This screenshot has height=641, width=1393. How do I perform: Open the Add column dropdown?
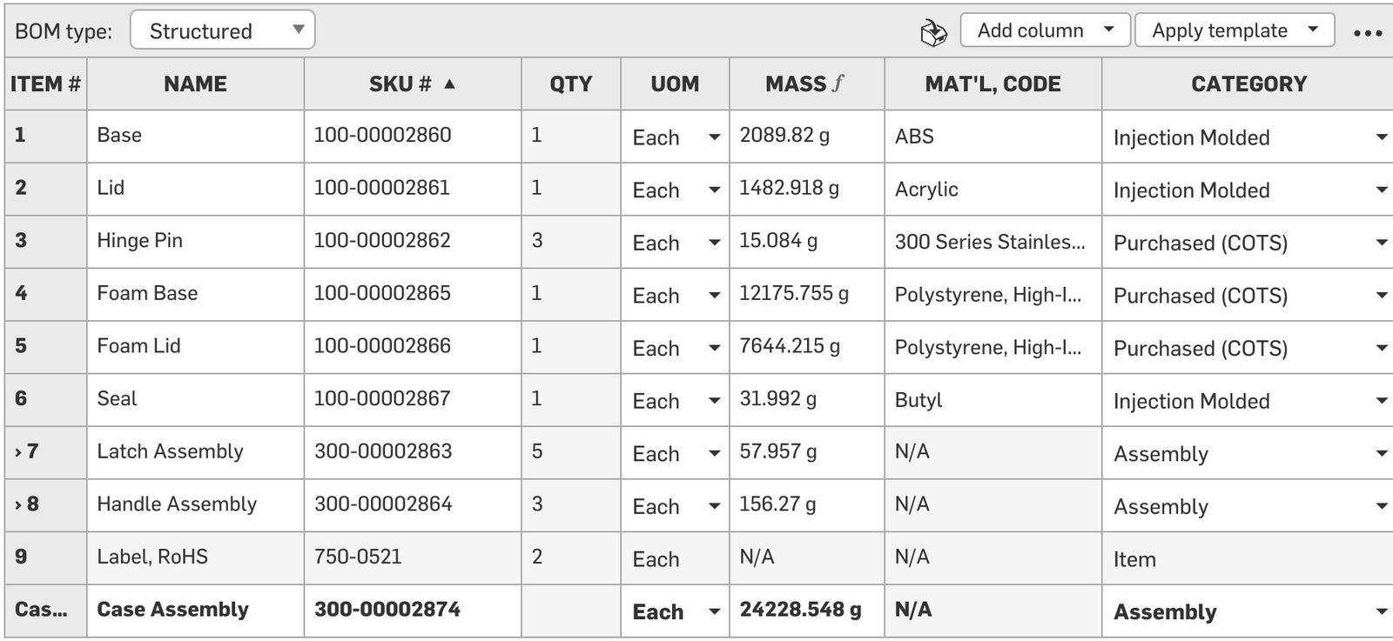[x=1045, y=30]
